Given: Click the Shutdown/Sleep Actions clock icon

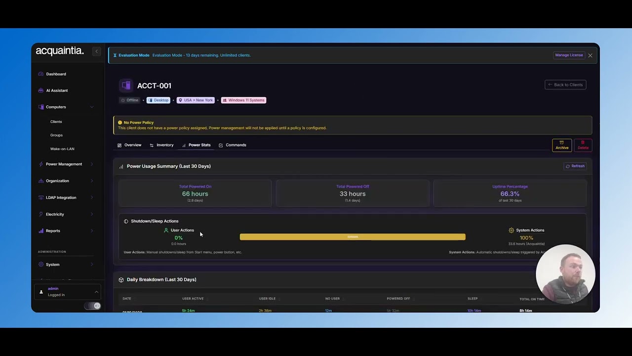Looking at the screenshot, I should click(126, 222).
